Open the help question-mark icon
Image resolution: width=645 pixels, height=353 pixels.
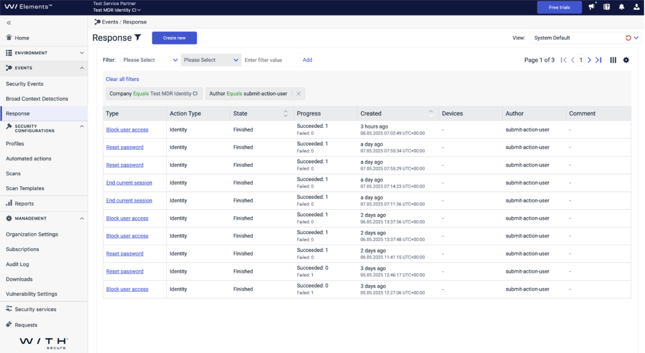607,7
